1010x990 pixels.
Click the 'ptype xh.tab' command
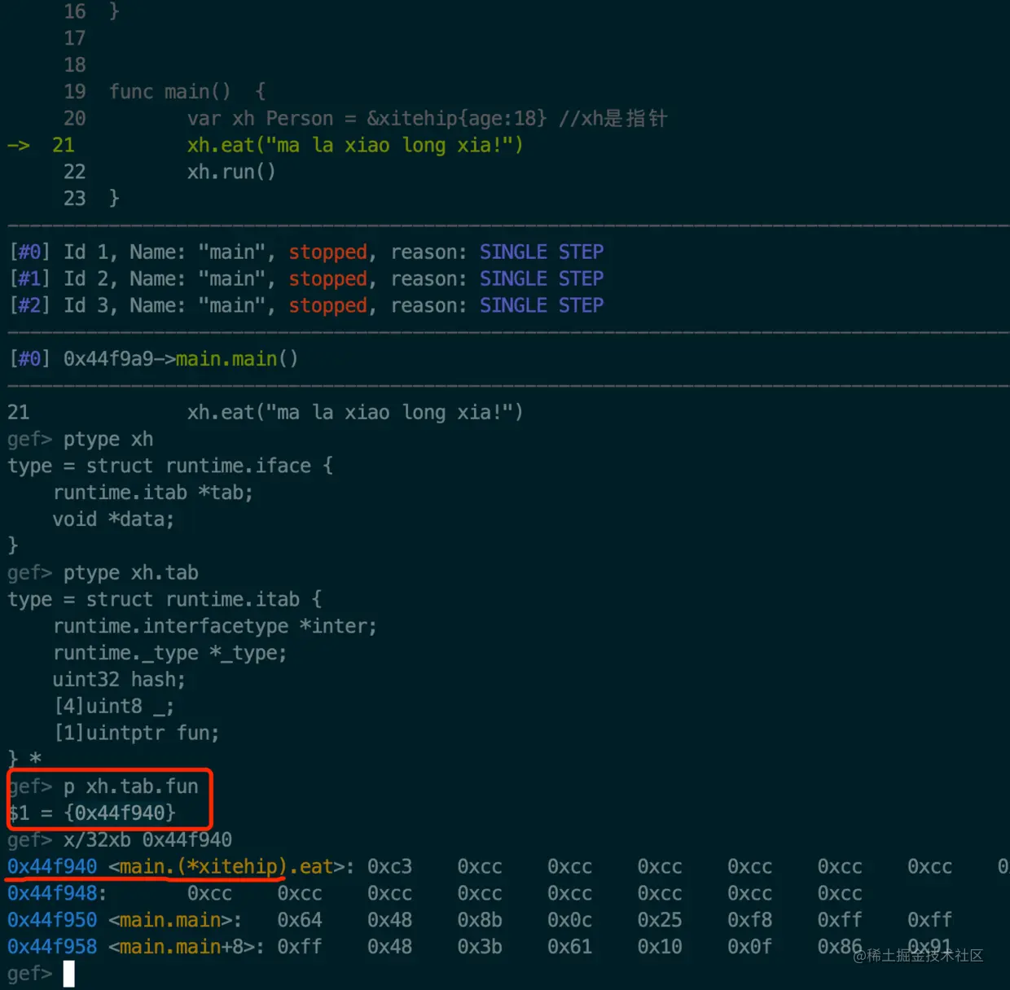coord(131,572)
